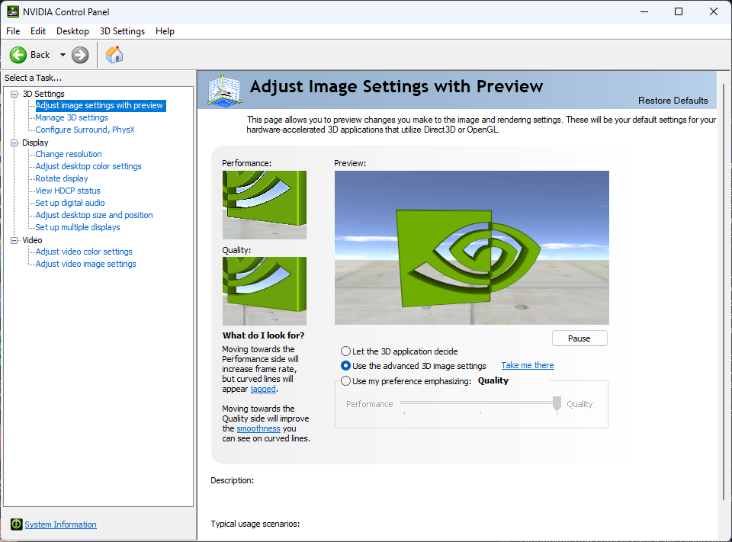The width and height of the screenshot is (732, 542).
Task: Click the System Information icon
Action: coord(17,524)
